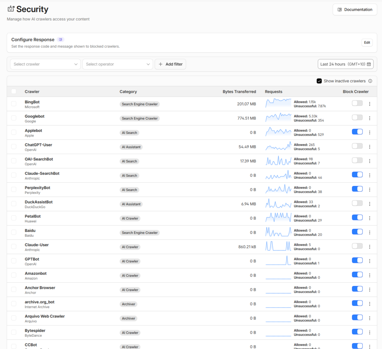Open more options menu for Googlebot
Image resolution: width=382 pixels, height=349 pixels.
tap(370, 118)
